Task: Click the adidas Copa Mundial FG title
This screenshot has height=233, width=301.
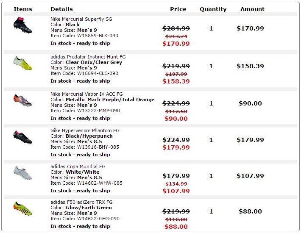Action: [x=78, y=166]
